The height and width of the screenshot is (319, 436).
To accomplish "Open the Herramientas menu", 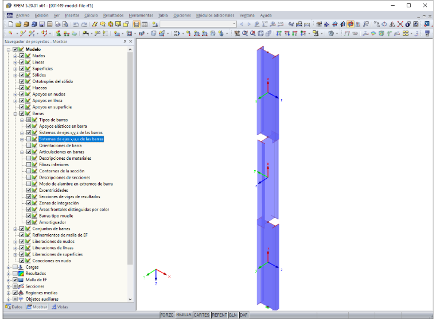I will (141, 15).
